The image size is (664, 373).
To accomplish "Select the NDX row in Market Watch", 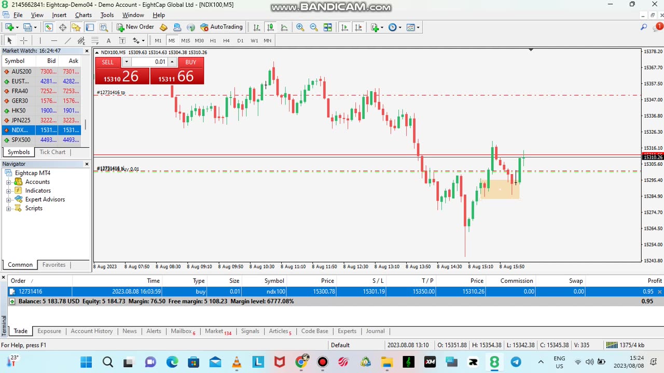I will point(41,130).
